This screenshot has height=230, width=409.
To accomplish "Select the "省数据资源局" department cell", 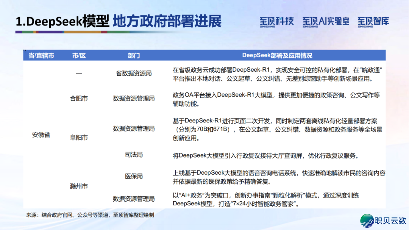I will click(134, 74).
